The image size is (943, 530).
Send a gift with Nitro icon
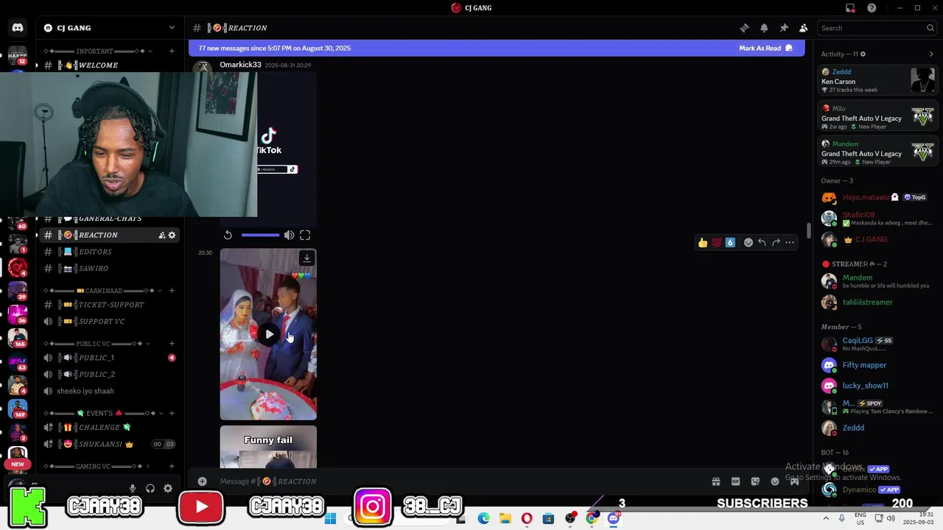(x=715, y=481)
